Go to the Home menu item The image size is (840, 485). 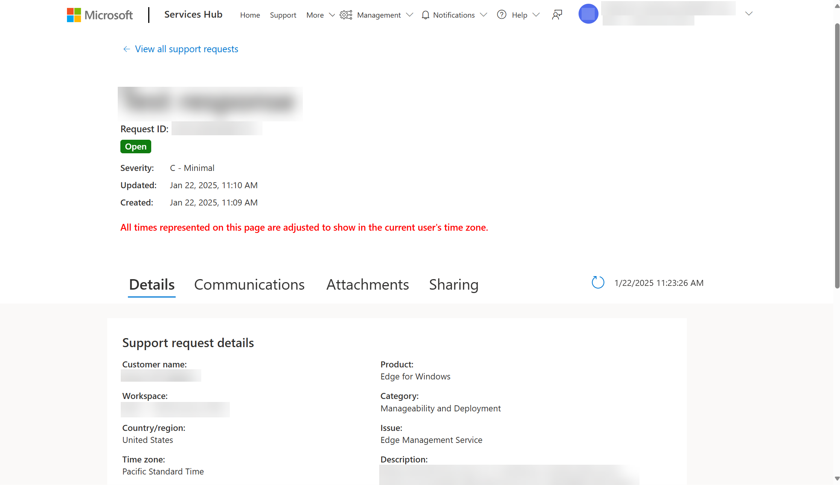point(250,15)
